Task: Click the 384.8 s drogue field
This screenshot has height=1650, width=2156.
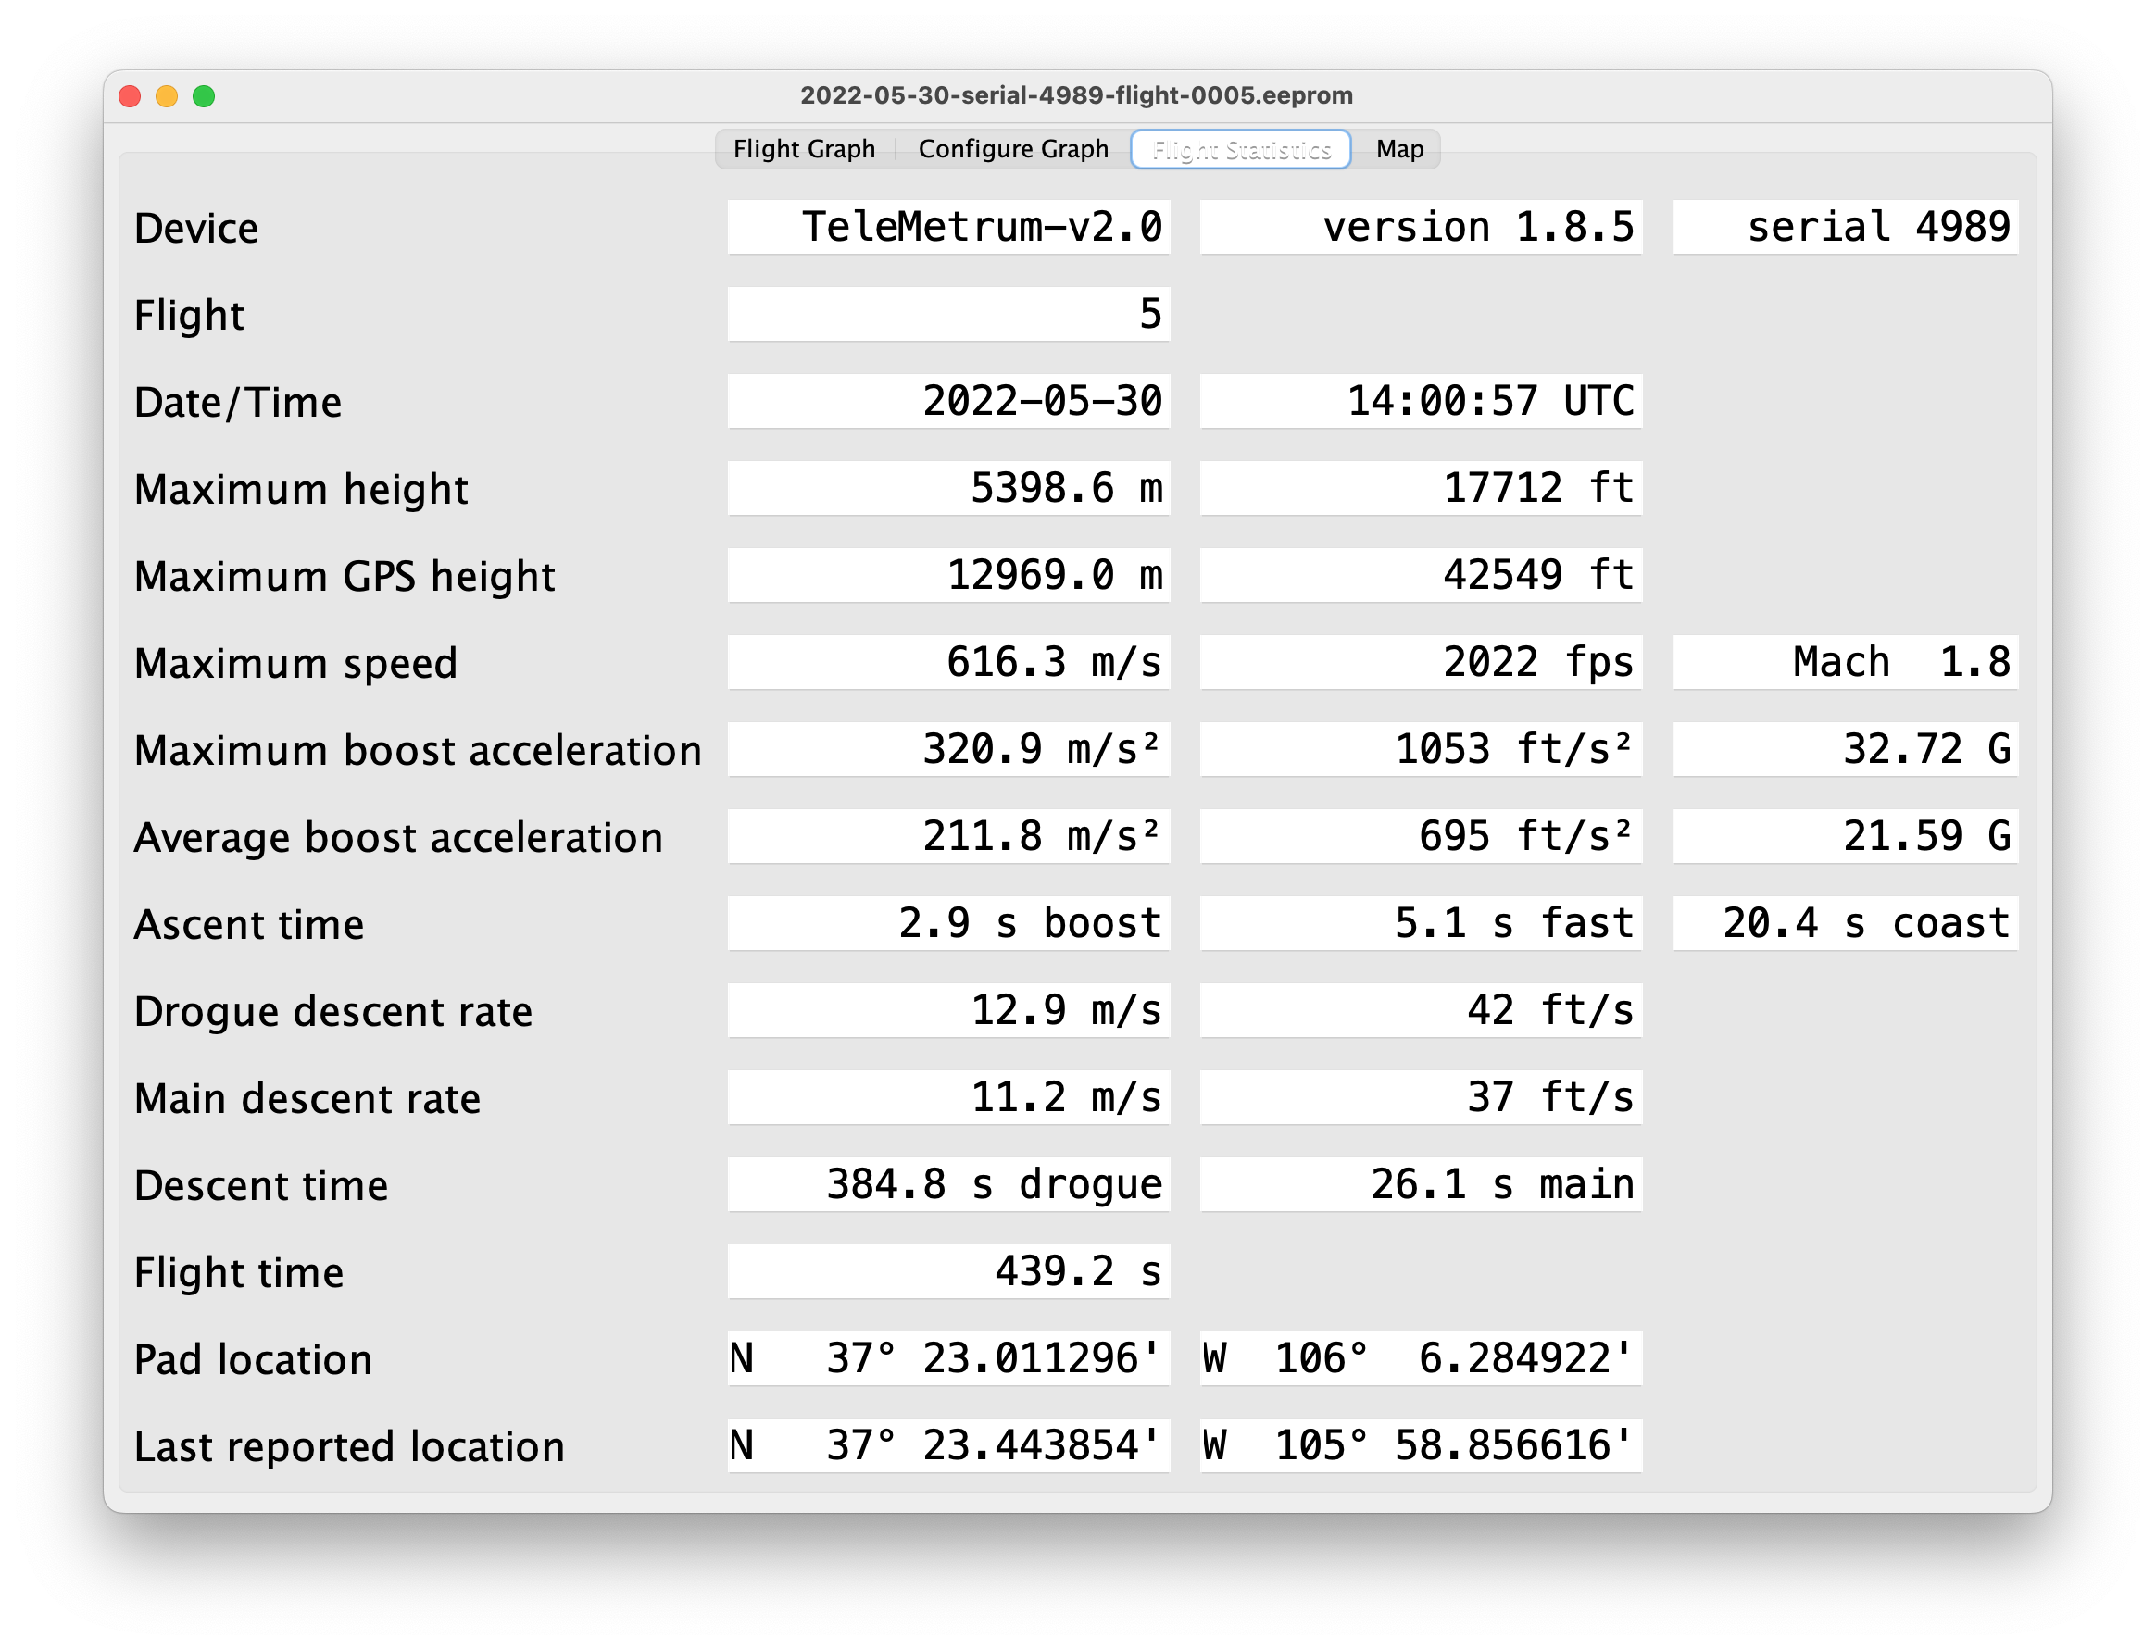Action: (947, 1184)
